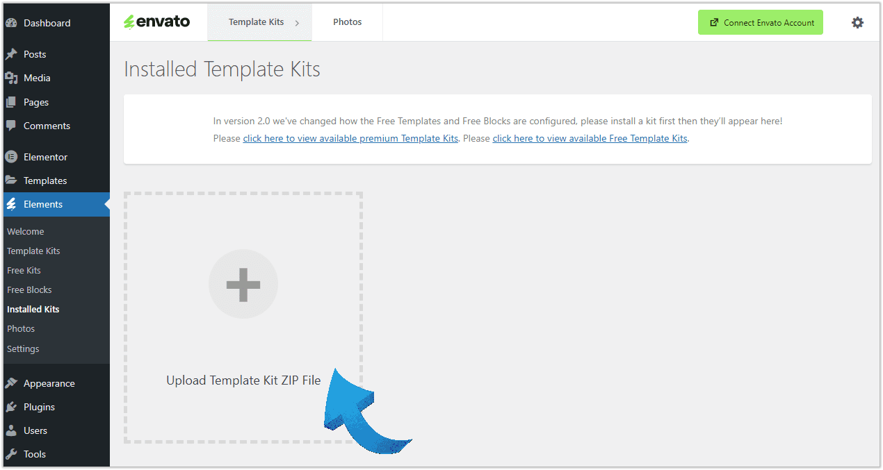Select the Template Kits tab
Image resolution: width=883 pixels, height=470 pixels.
[x=256, y=22]
